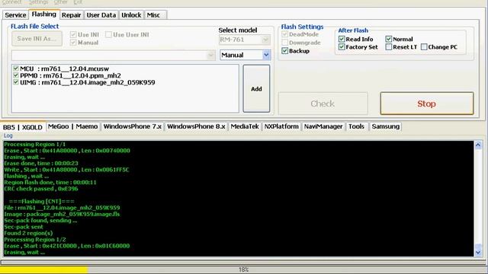Enable the Reset LT option
Image resolution: width=488 pixels, height=274 pixels.
[x=388, y=47]
